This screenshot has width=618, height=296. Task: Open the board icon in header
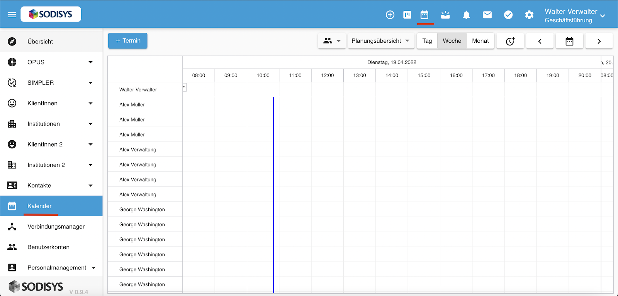coord(407,15)
